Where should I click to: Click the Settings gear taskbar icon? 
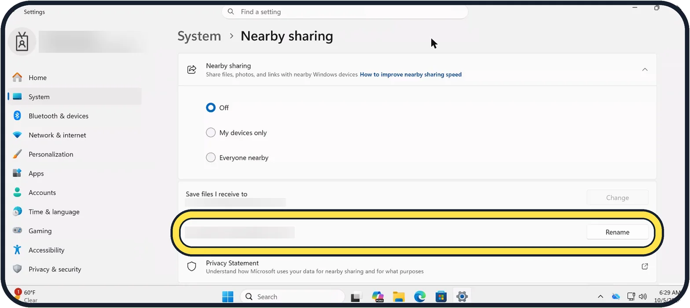coord(462,297)
